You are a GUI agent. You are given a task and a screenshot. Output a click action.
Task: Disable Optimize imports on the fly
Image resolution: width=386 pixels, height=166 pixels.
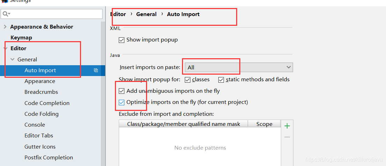[122, 103]
